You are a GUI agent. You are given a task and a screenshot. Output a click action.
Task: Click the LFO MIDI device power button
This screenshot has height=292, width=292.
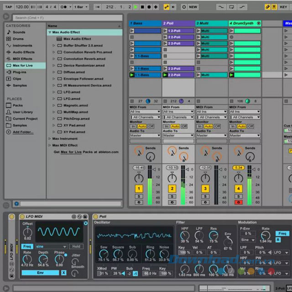tap(22, 216)
